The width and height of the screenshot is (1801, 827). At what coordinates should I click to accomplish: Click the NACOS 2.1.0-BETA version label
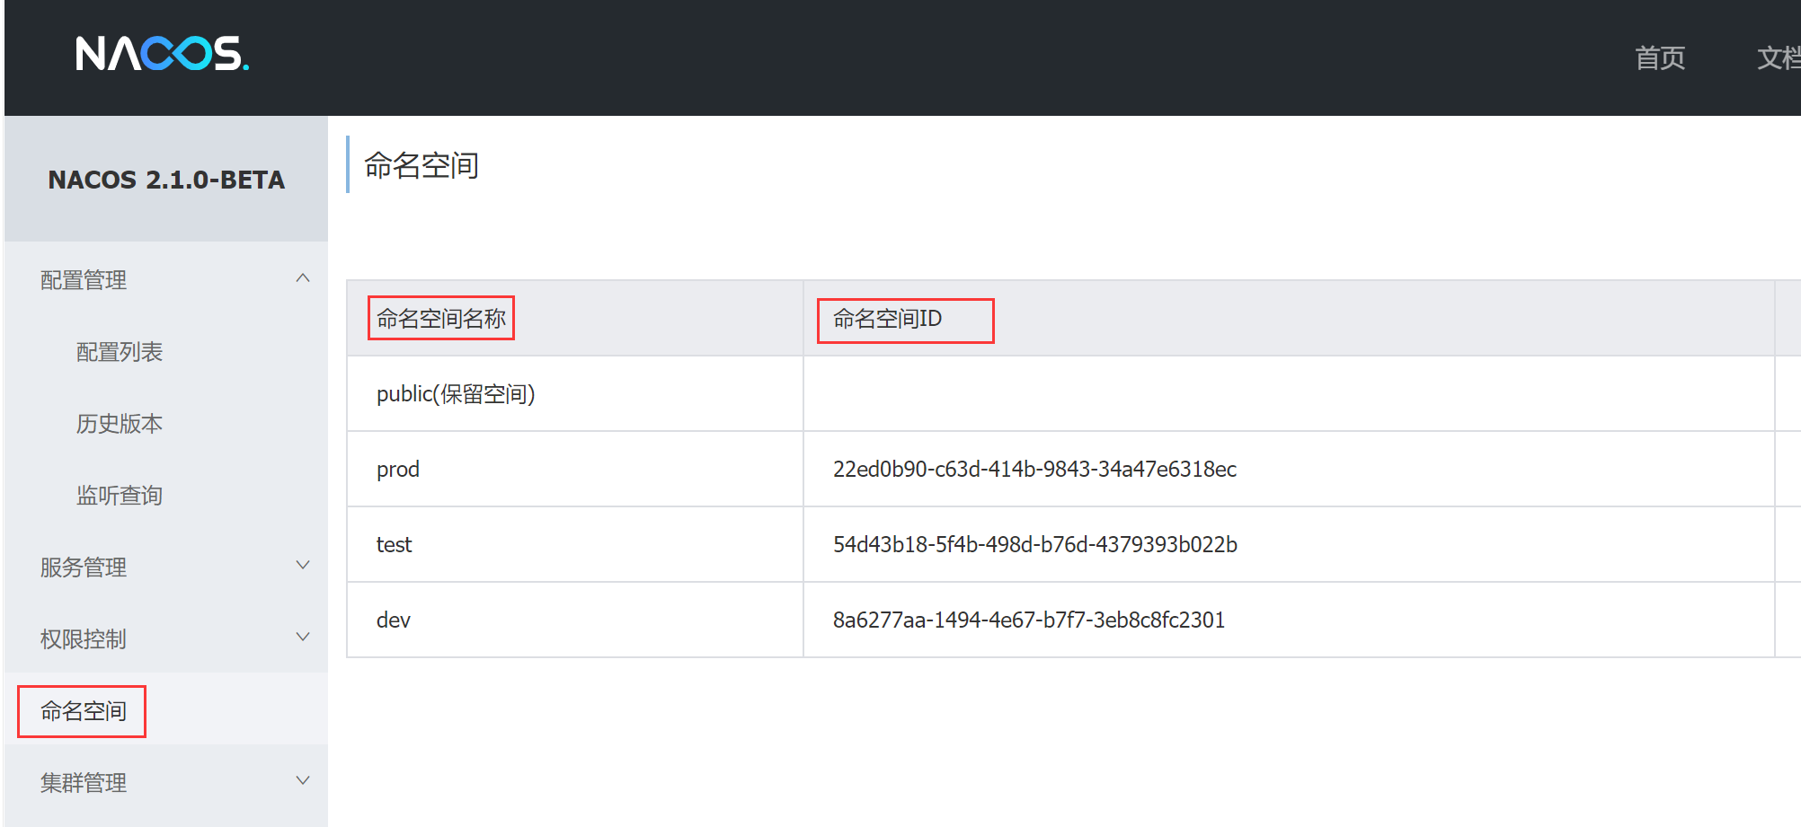(165, 180)
